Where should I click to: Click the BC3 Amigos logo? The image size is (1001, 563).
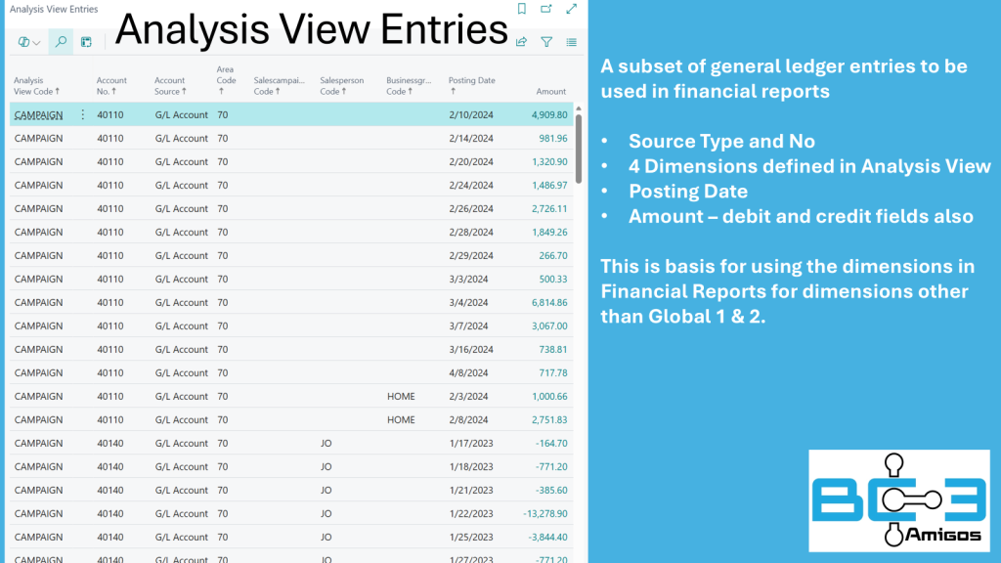pos(898,500)
